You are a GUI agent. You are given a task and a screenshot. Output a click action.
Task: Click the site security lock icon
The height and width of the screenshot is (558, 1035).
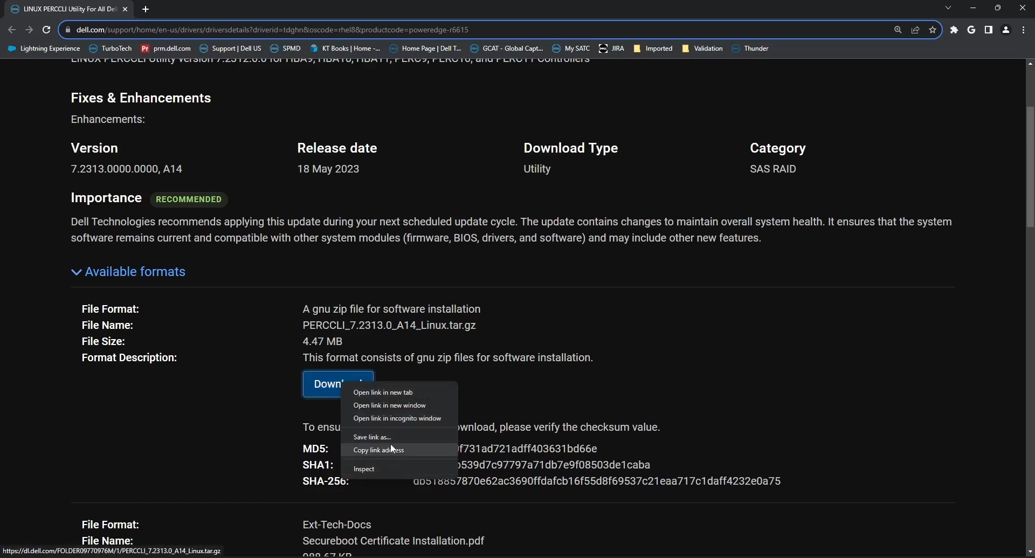pyautogui.click(x=68, y=30)
